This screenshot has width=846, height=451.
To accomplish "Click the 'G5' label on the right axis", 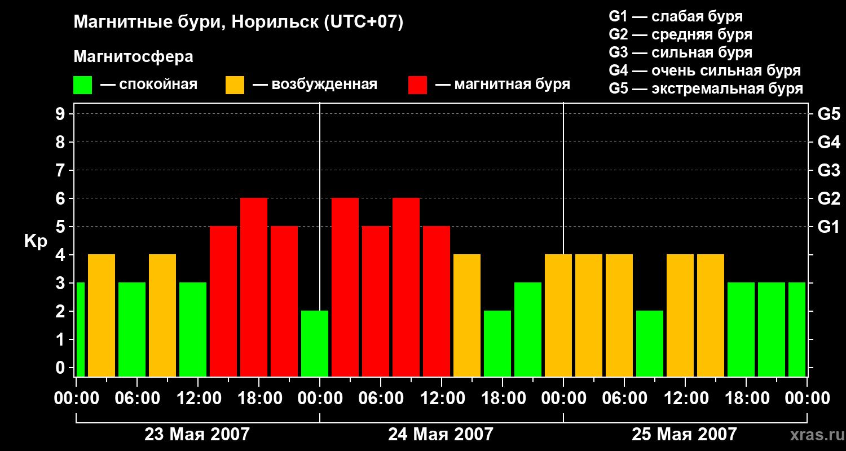I will point(829,114).
